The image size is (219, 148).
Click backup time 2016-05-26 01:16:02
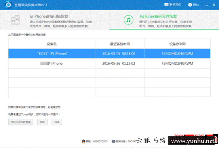[119, 64]
